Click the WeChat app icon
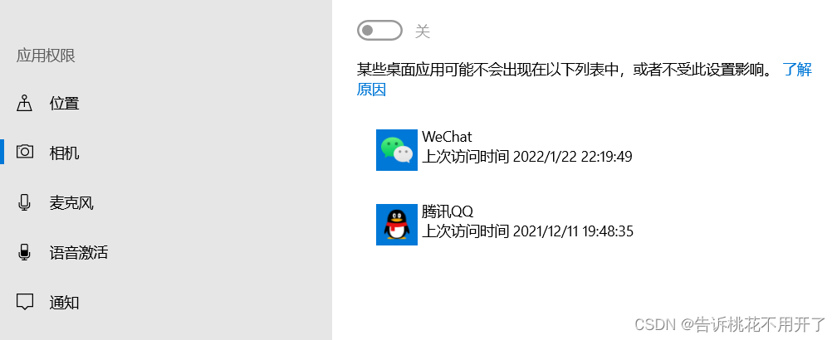This screenshot has height=340, width=837. tap(397, 150)
